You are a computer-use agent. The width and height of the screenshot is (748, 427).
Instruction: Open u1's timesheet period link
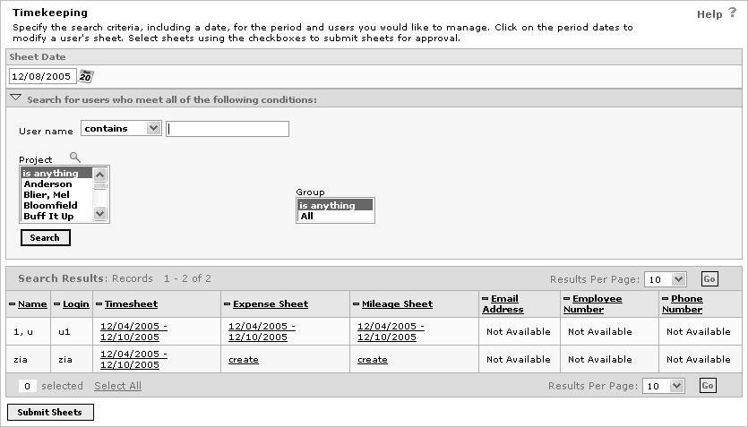(x=133, y=332)
